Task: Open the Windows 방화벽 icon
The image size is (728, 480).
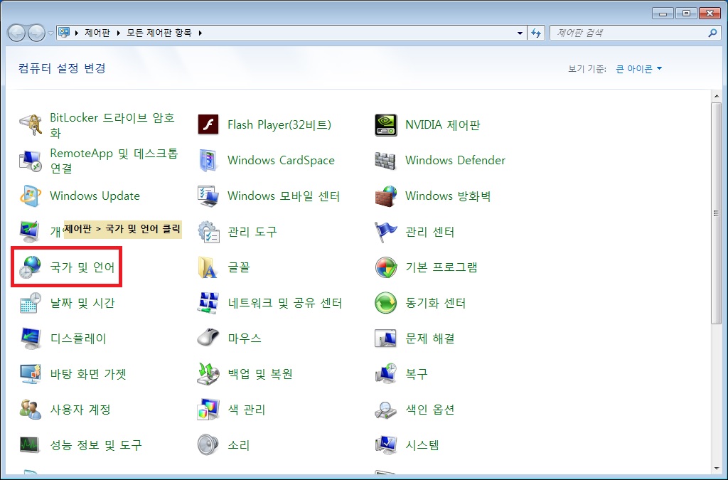Action: point(386,196)
